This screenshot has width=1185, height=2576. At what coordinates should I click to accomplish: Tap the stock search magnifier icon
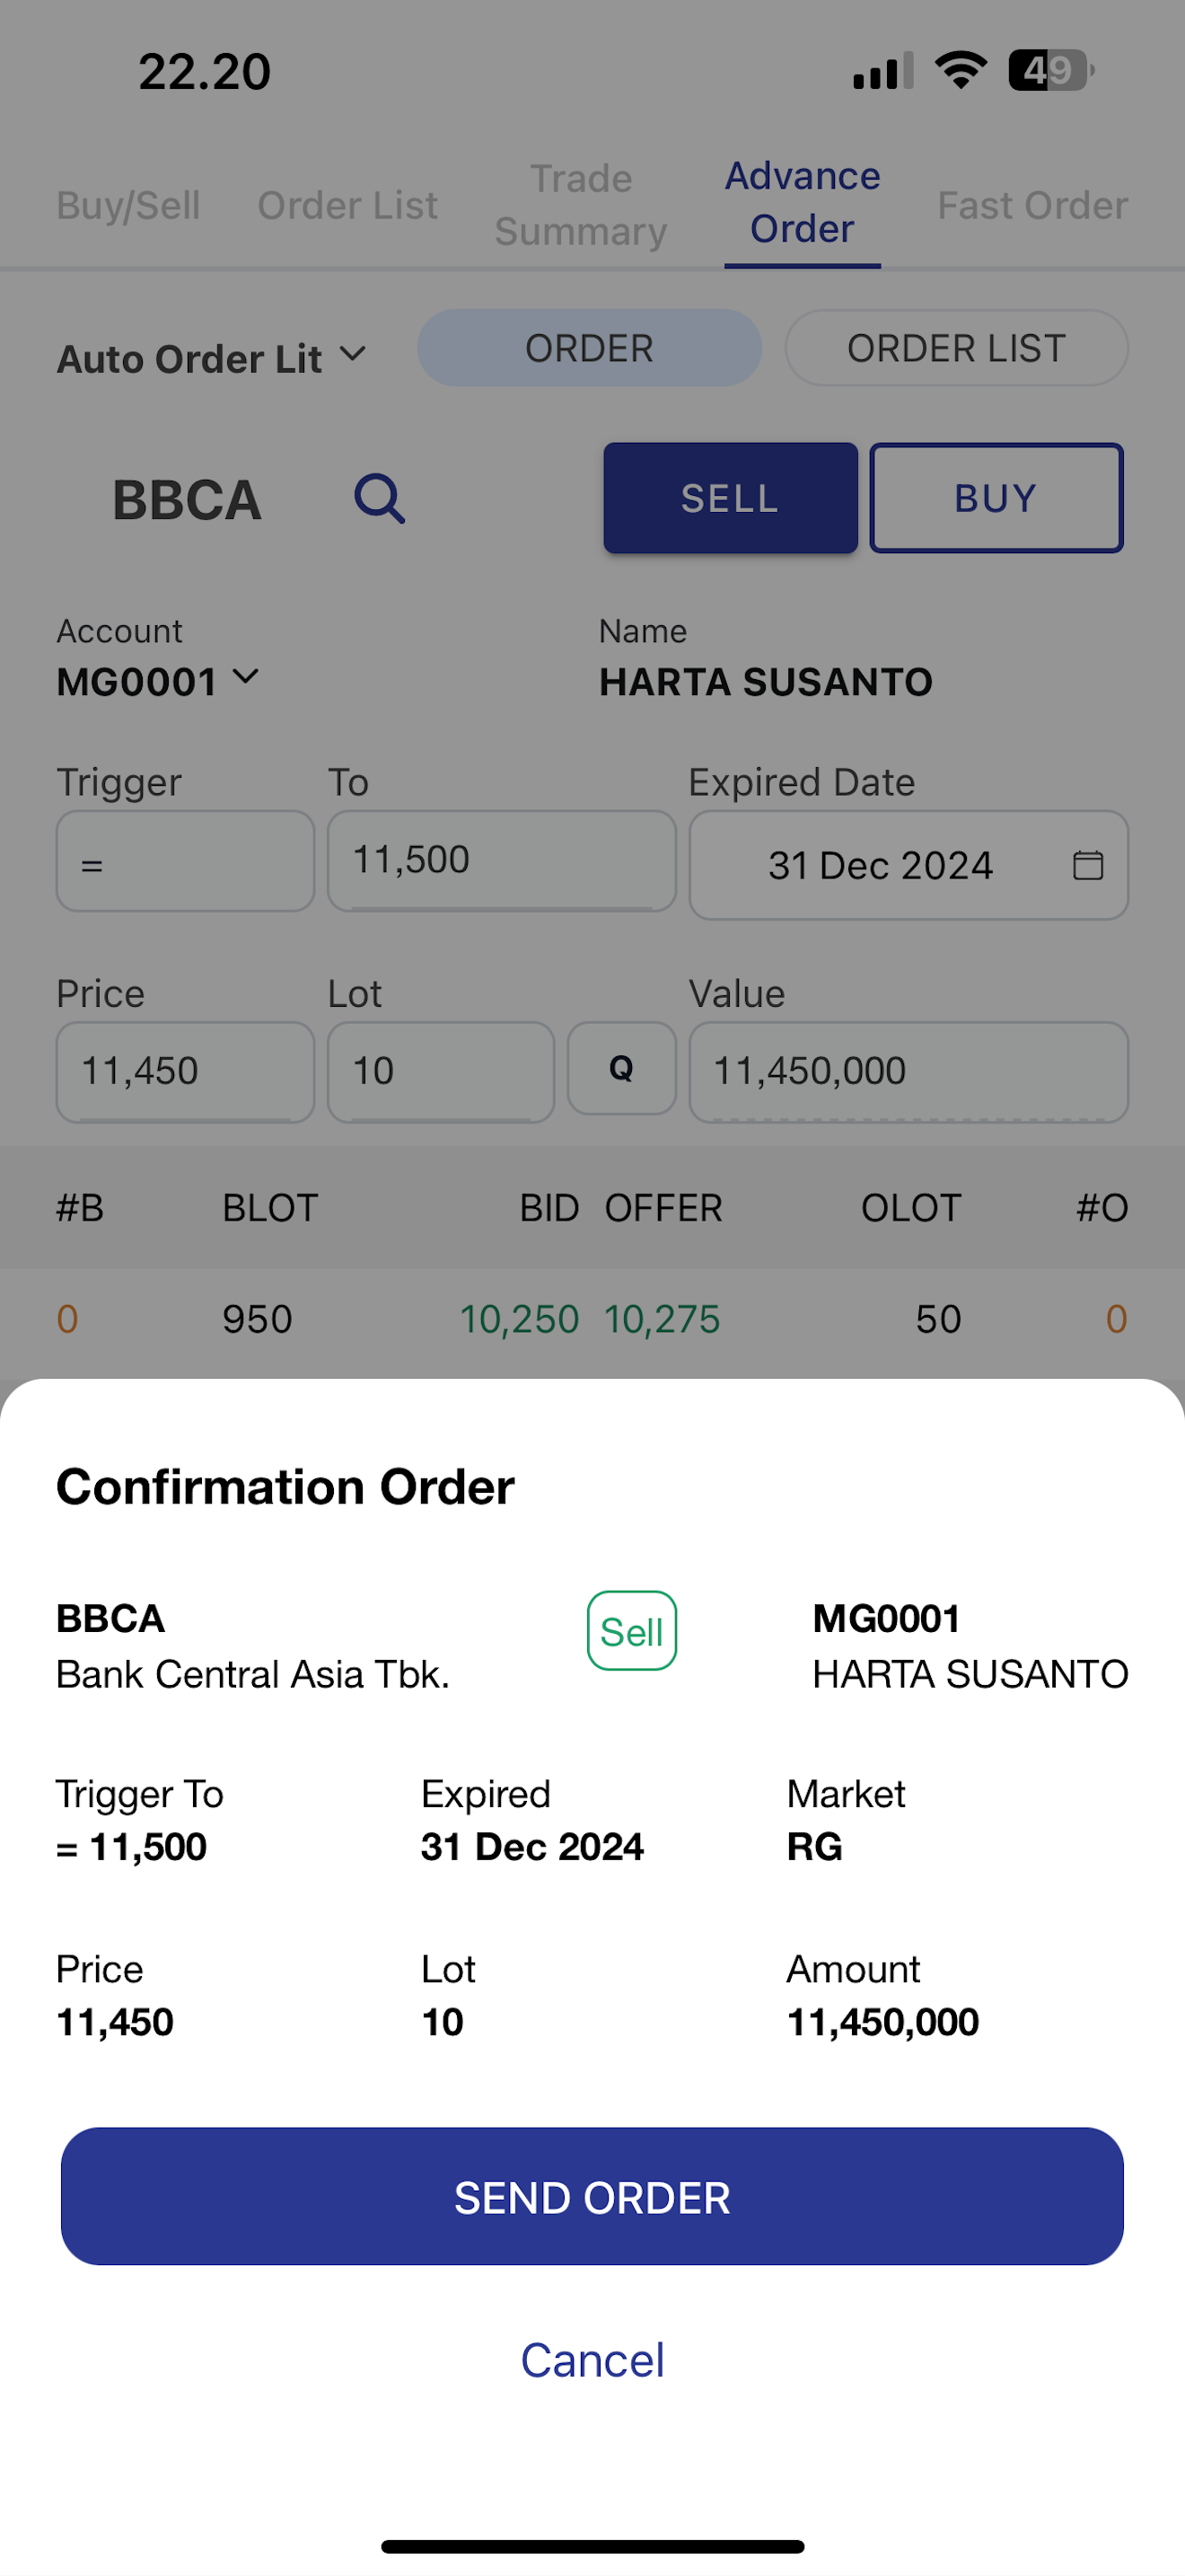(380, 498)
